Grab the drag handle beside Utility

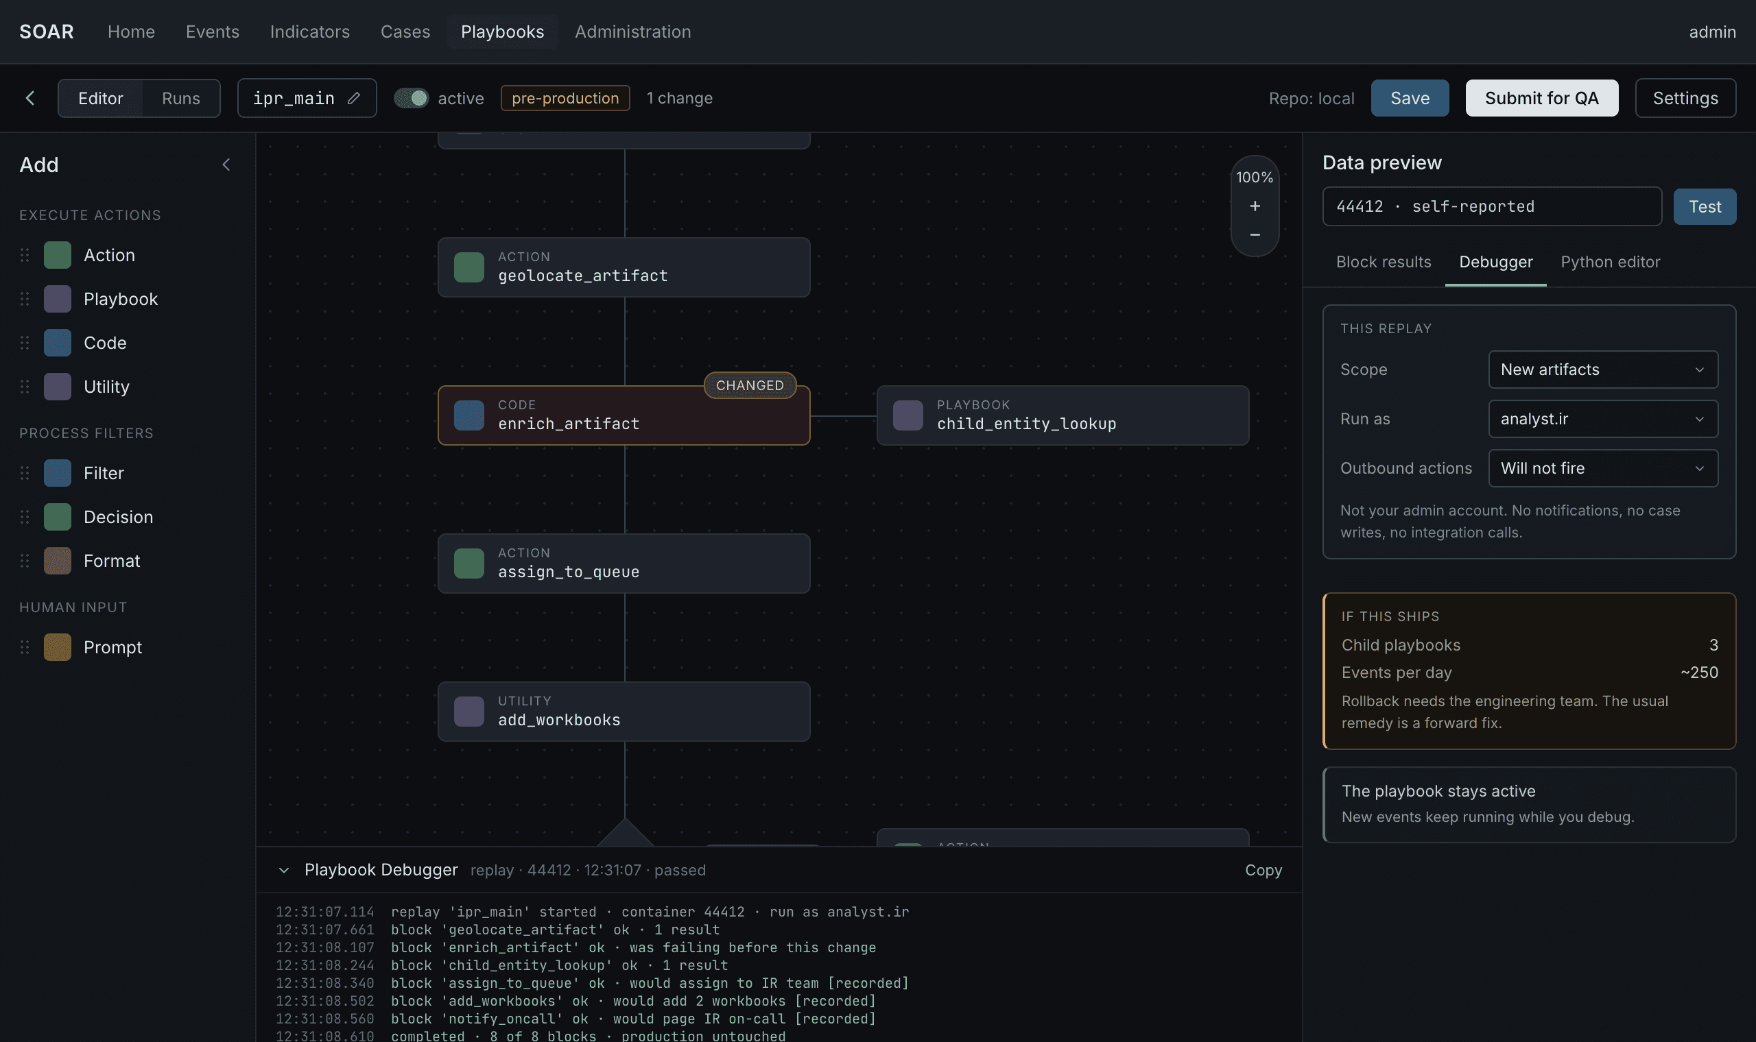(25, 387)
